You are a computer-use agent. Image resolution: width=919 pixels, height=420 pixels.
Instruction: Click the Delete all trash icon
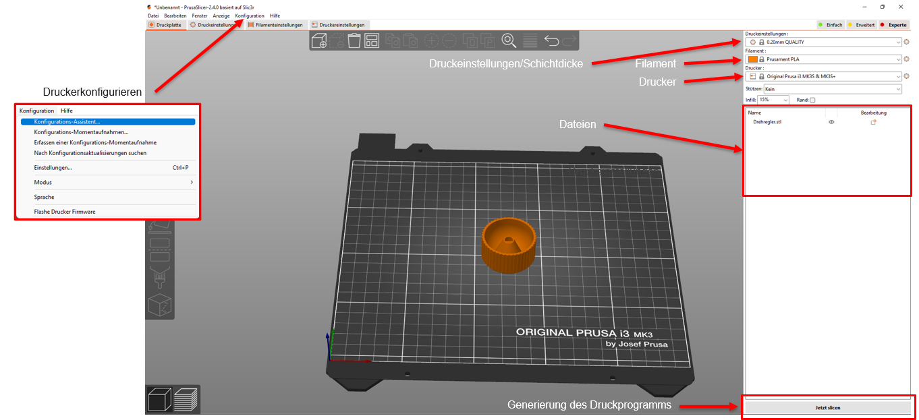click(x=354, y=41)
